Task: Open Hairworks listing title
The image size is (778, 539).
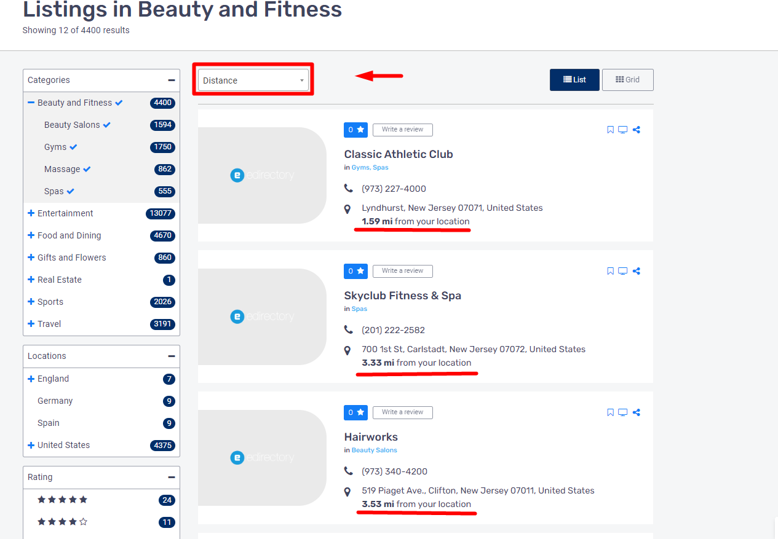Action: coord(371,437)
